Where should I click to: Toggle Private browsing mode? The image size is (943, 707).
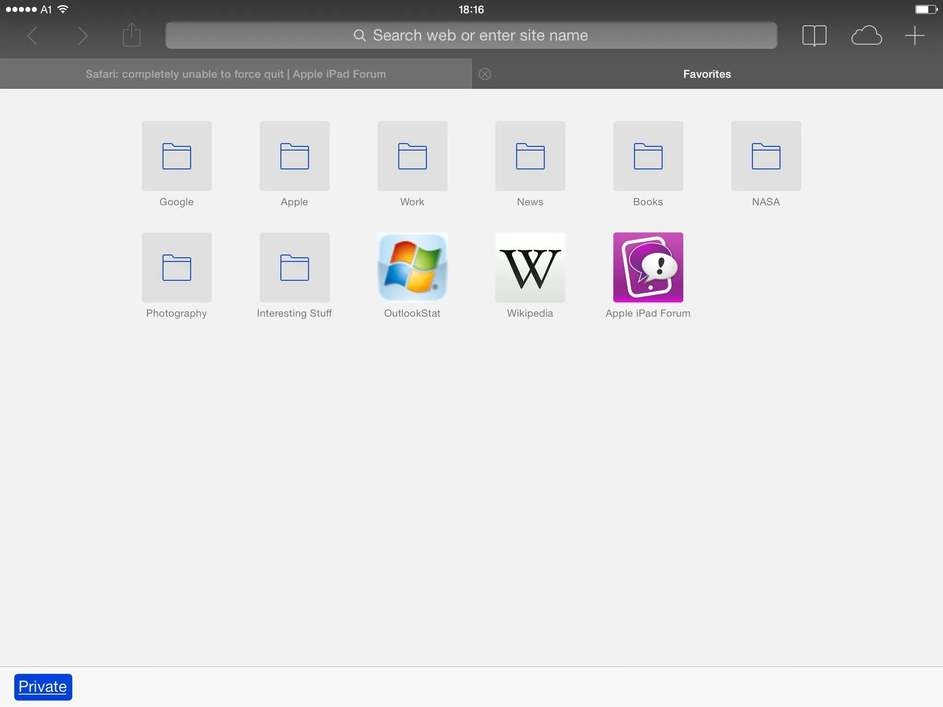pos(43,687)
